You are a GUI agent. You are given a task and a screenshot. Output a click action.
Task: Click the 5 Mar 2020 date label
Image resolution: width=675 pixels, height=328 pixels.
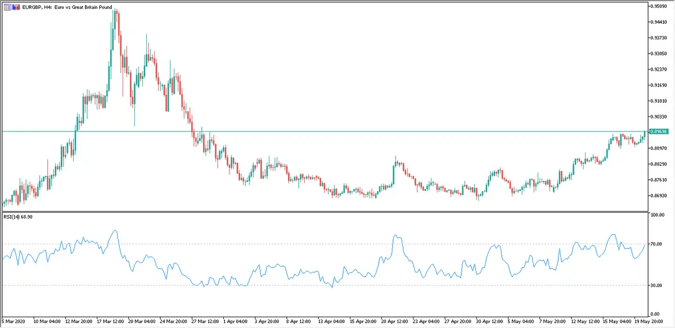coord(13,323)
